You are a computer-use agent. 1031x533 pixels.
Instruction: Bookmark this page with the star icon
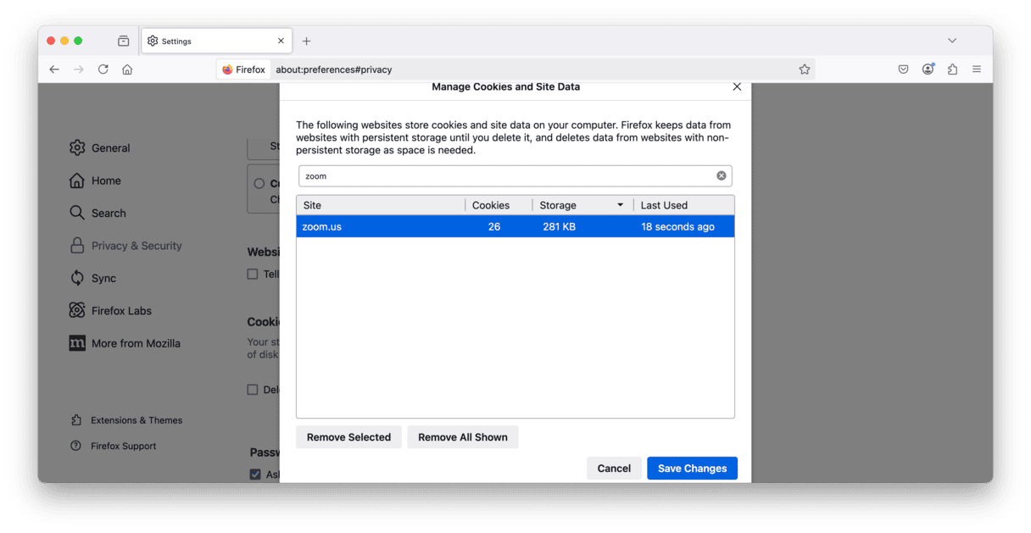805,69
